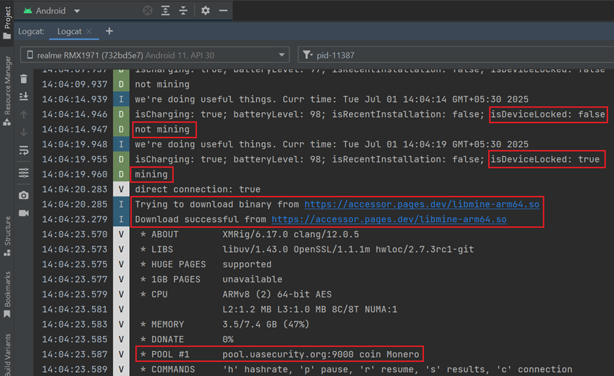Image resolution: width=614 pixels, height=376 pixels.
Task: Click the 'V' level badge at 14:04:20.283
Action: coord(121,189)
